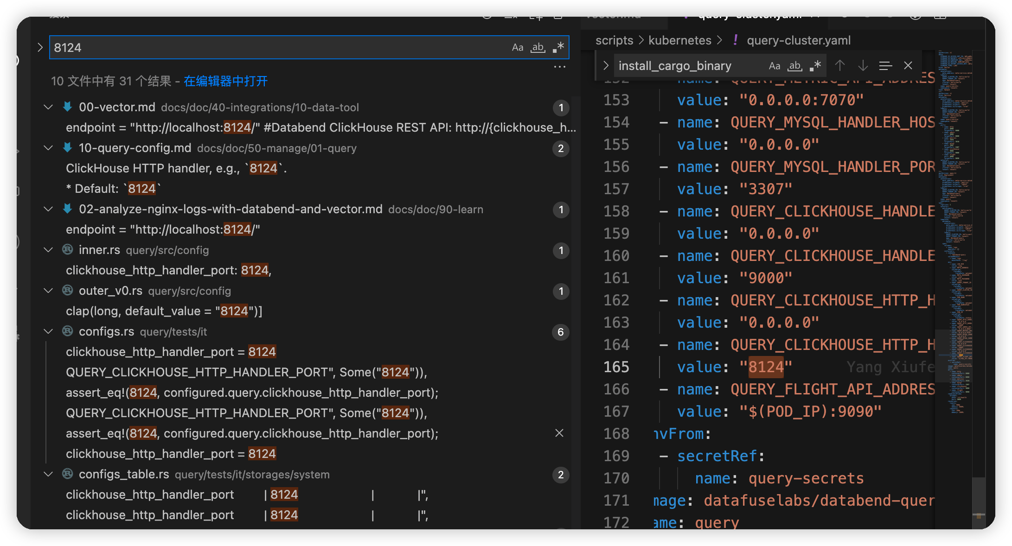
Task: Collapse inner.rs search results
Action: 48,250
